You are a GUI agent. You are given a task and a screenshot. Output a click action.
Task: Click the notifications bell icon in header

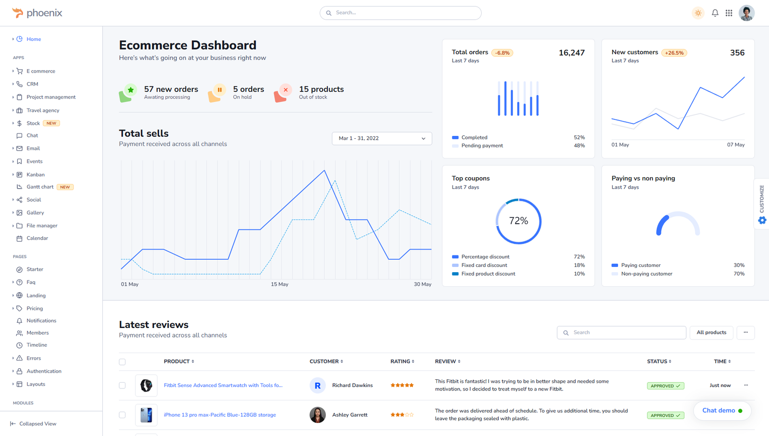pos(715,13)
